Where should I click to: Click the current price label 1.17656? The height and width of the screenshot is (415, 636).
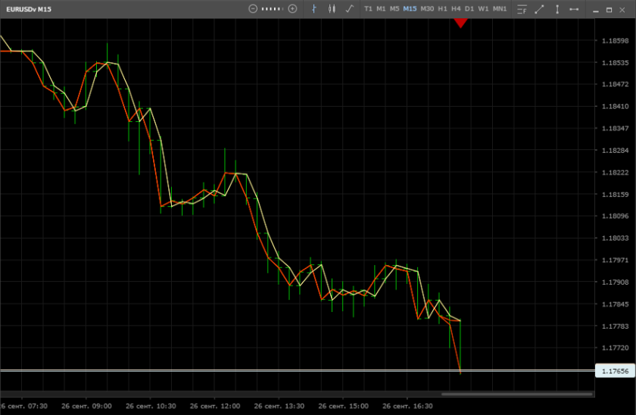pyautogui.click(x=615, y=371)
